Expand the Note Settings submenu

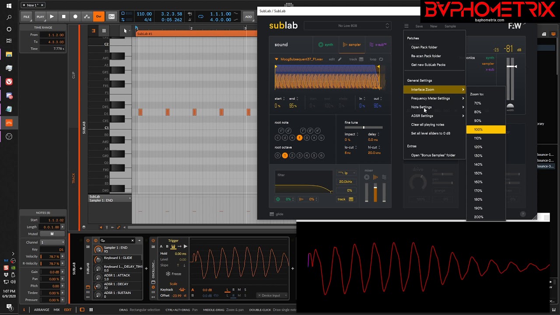434,107
